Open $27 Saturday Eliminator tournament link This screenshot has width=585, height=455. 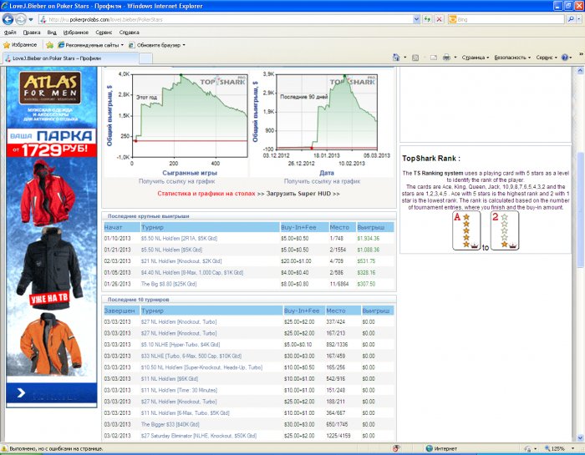[x=199, y=436]
